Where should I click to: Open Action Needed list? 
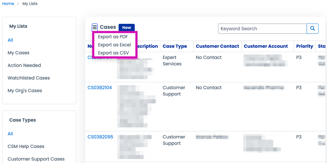[x=24, y=65]
